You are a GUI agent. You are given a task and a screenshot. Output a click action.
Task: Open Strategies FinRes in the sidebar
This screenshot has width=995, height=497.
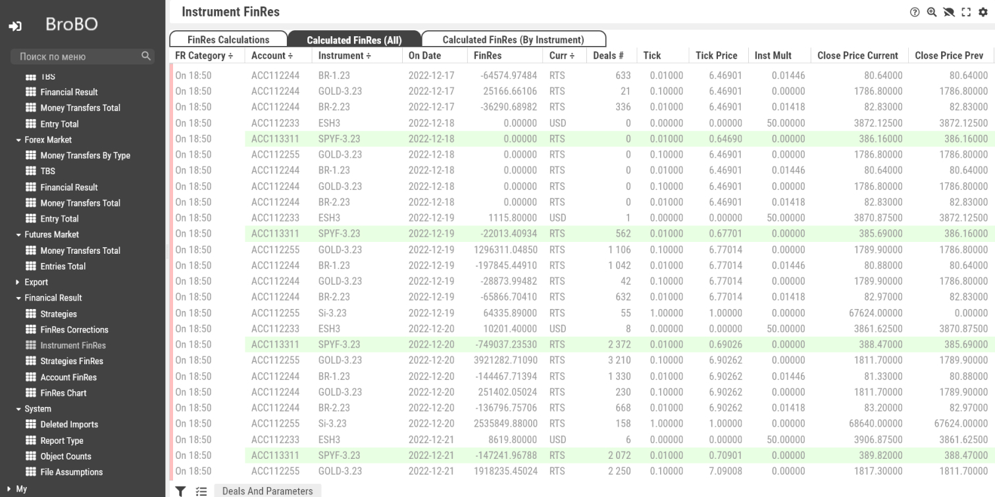[72, 361]
